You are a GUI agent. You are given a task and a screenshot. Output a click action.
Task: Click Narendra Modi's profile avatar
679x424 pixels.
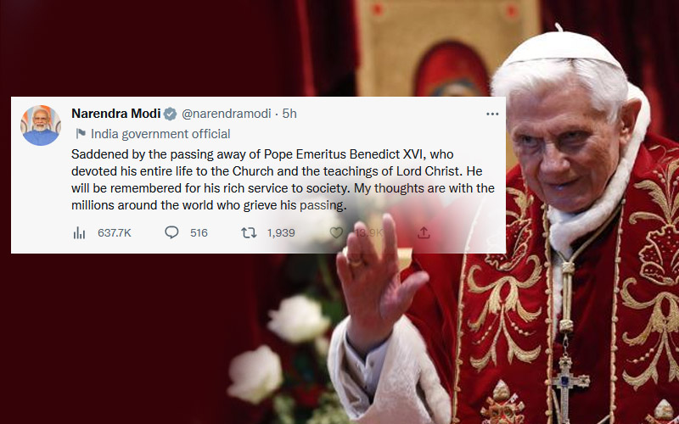[x=41, y=125]
